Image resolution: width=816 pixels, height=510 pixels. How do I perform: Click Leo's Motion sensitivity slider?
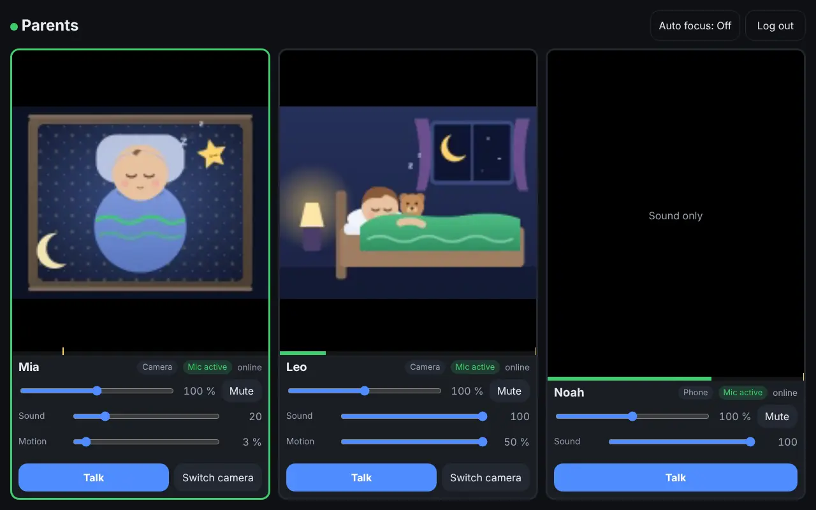pyautogui.click(x=414, y=442)
